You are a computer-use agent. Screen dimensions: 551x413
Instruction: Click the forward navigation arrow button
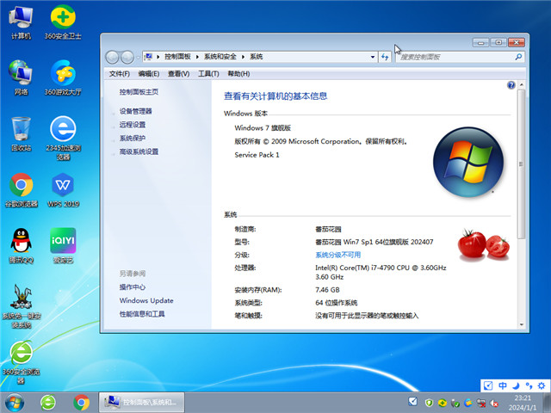127,57
